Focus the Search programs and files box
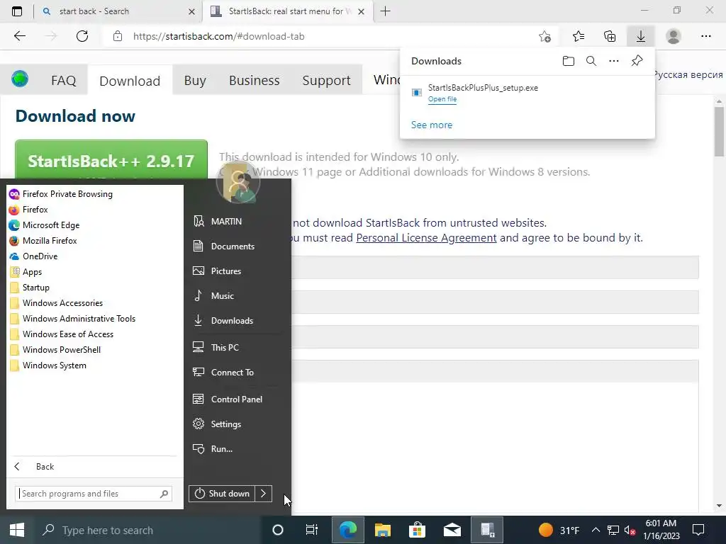 [94, 494]
